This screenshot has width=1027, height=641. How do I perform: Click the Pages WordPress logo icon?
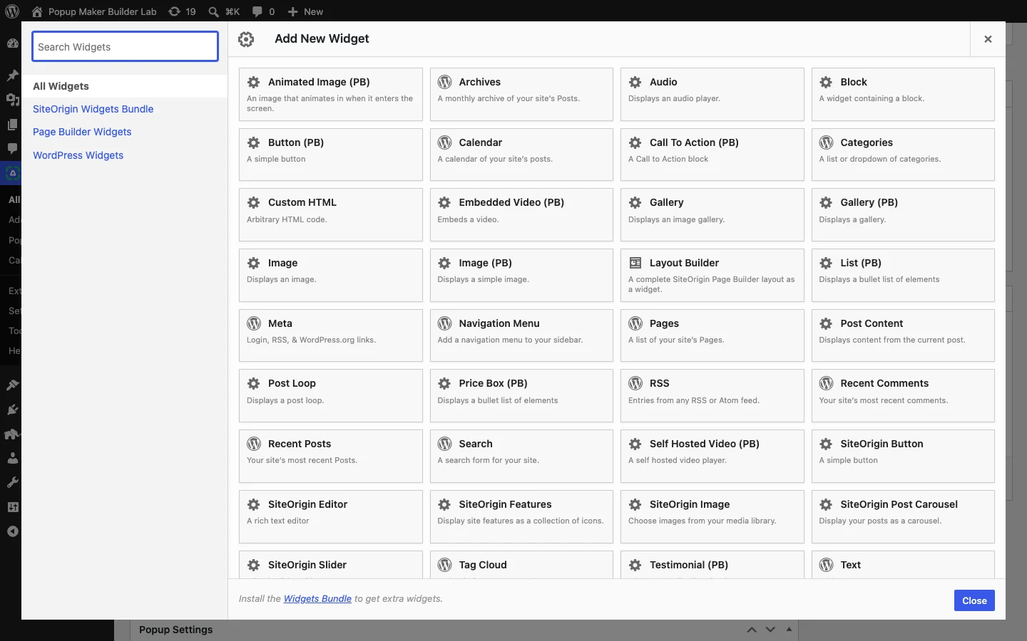pos(635,323)
